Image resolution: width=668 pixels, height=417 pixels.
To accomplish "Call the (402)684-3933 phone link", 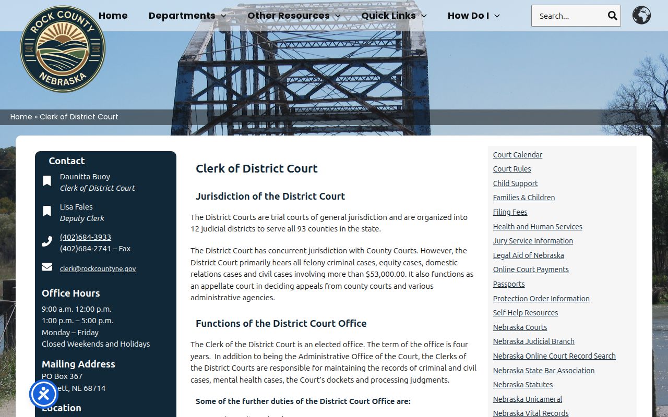I will point(85,237).
